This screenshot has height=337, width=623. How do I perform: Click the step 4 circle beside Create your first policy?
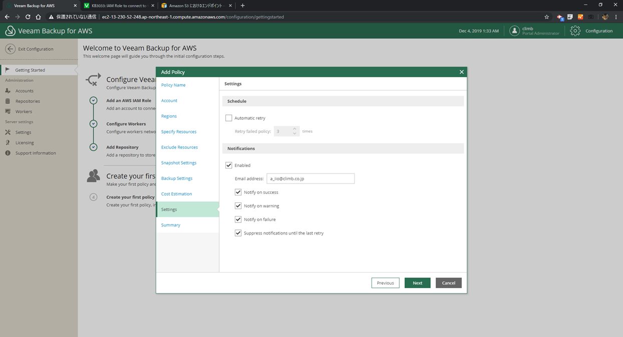tap(93, 197)
